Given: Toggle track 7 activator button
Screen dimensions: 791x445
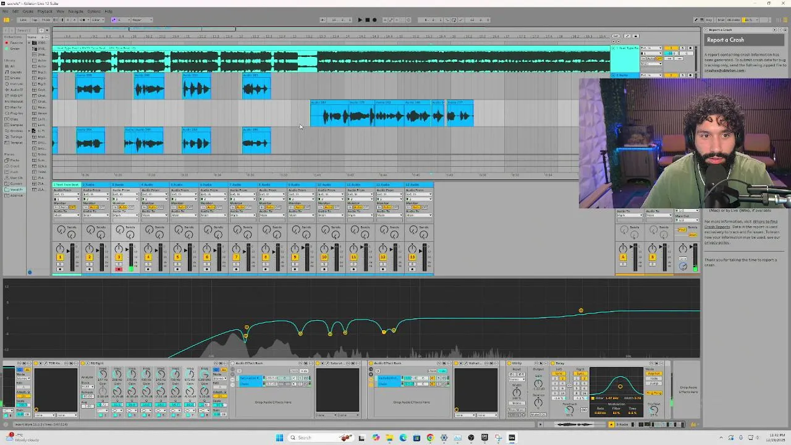Looking at the screenshot, I should 236,257.
